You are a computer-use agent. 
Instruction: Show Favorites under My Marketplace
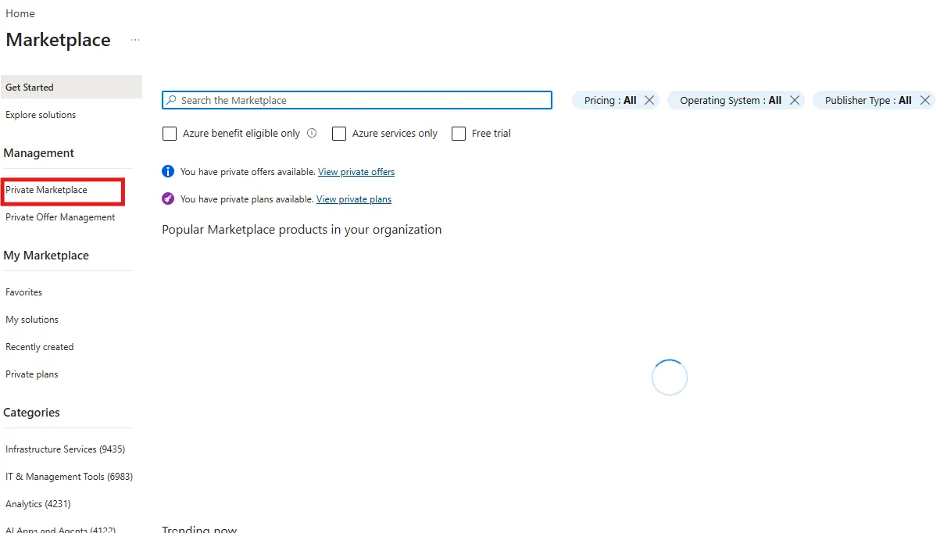24,292
